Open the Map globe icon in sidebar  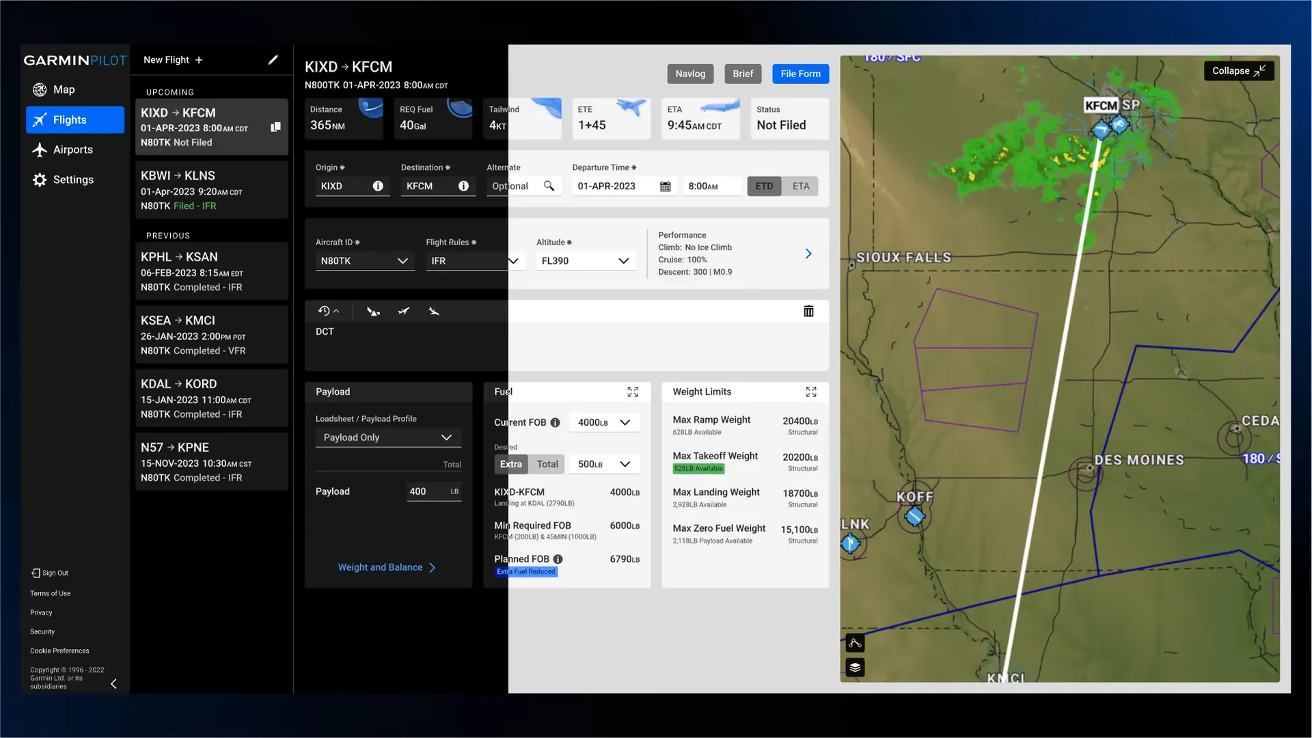tap(40, 90)
